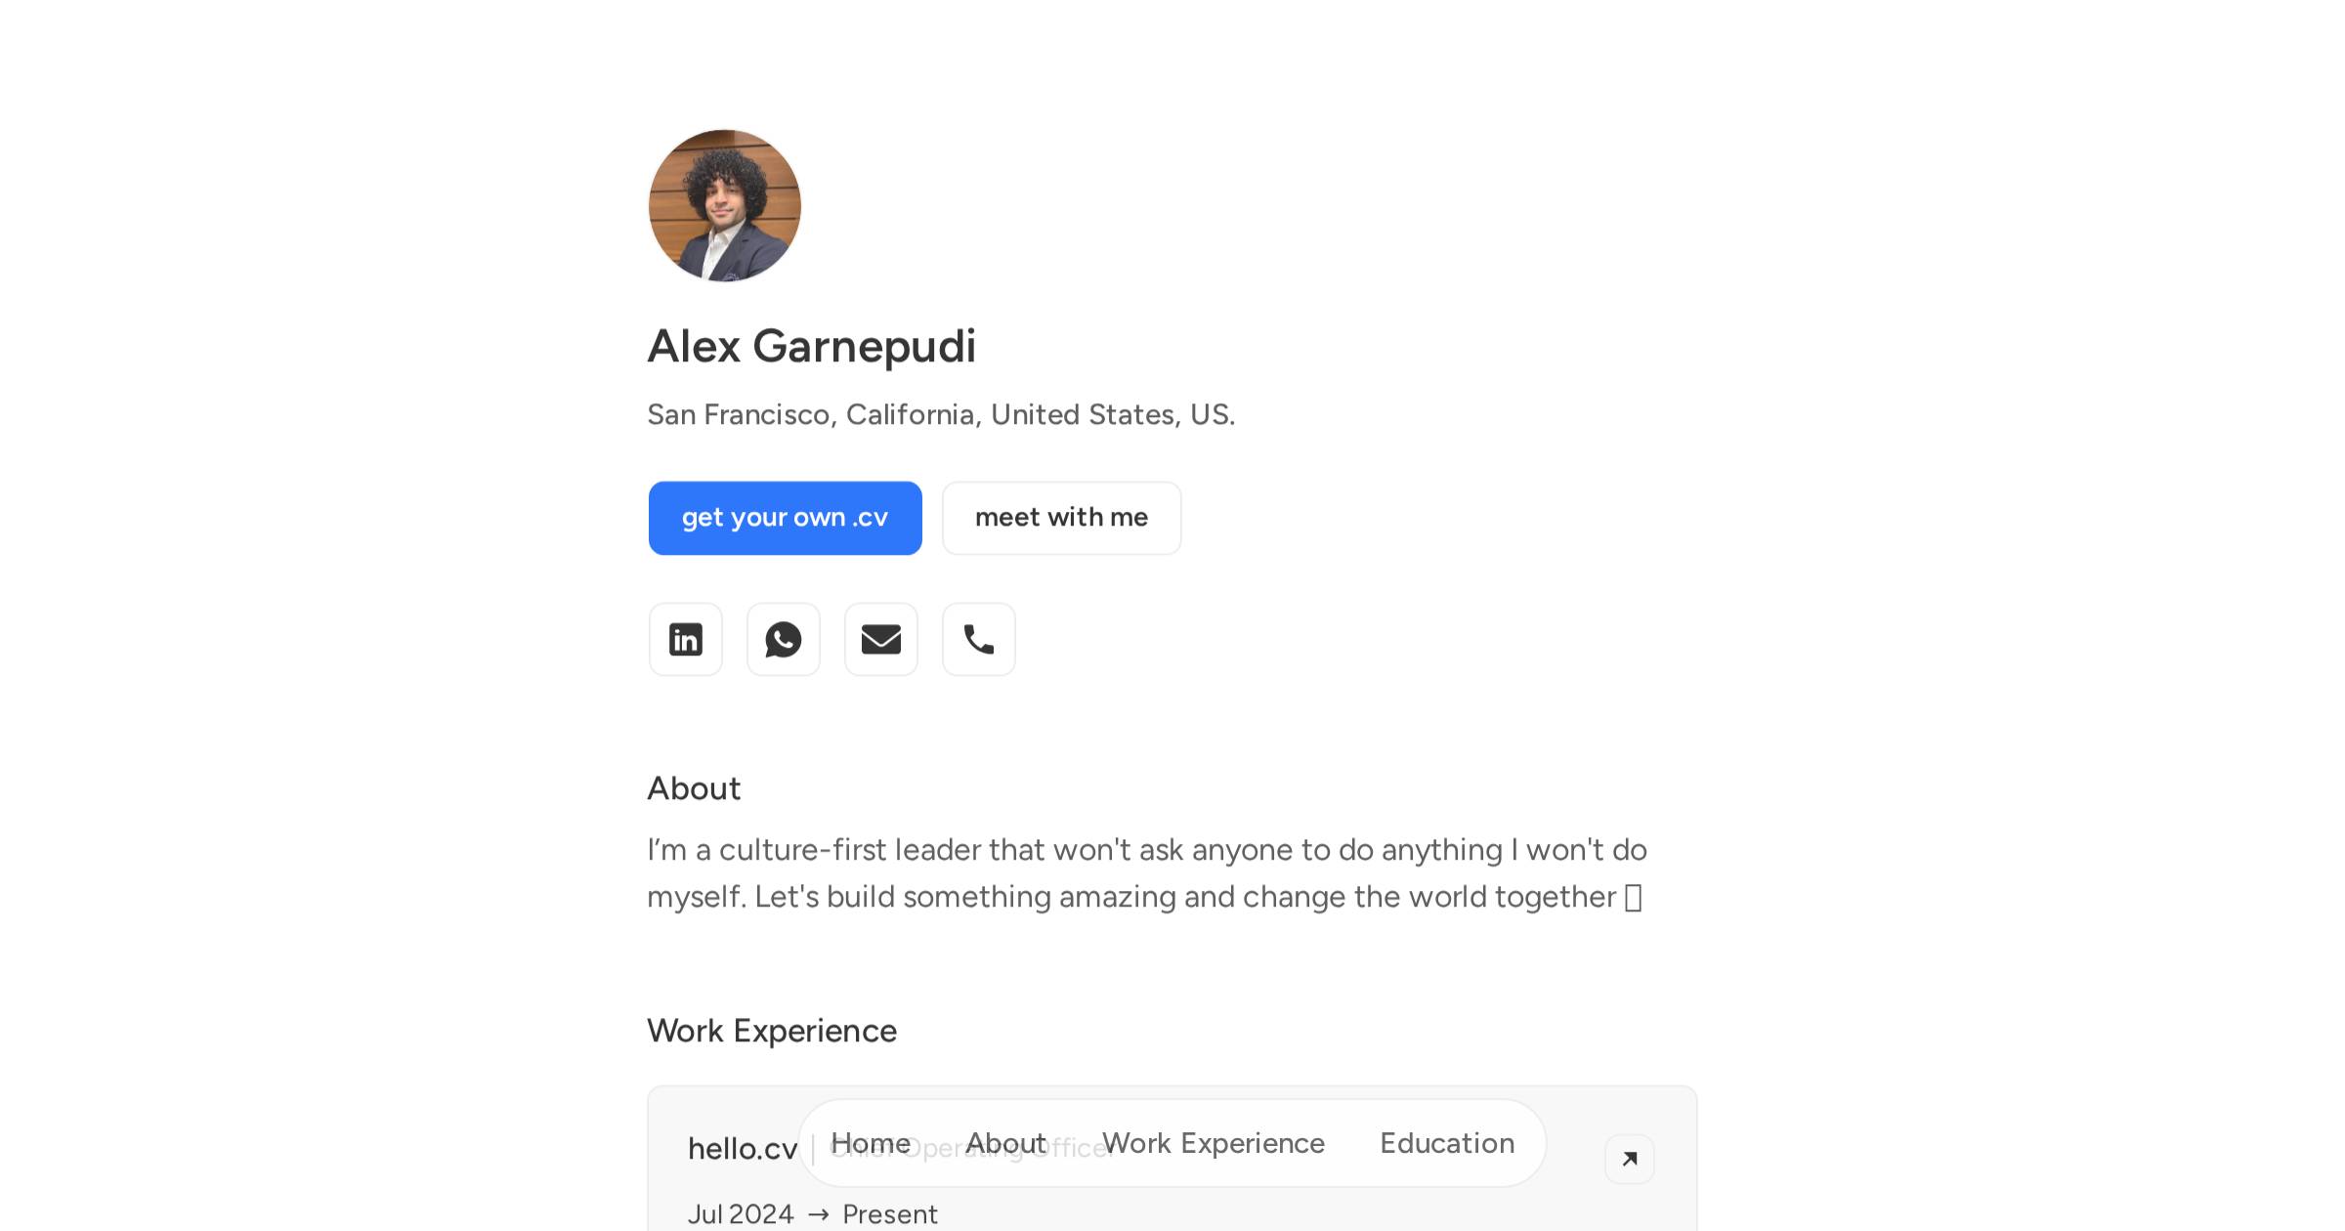The height and width of the screenshot is (1231, 2345).
Task: Click the 'meet with me' button
Action: (x=1061, y=518)
